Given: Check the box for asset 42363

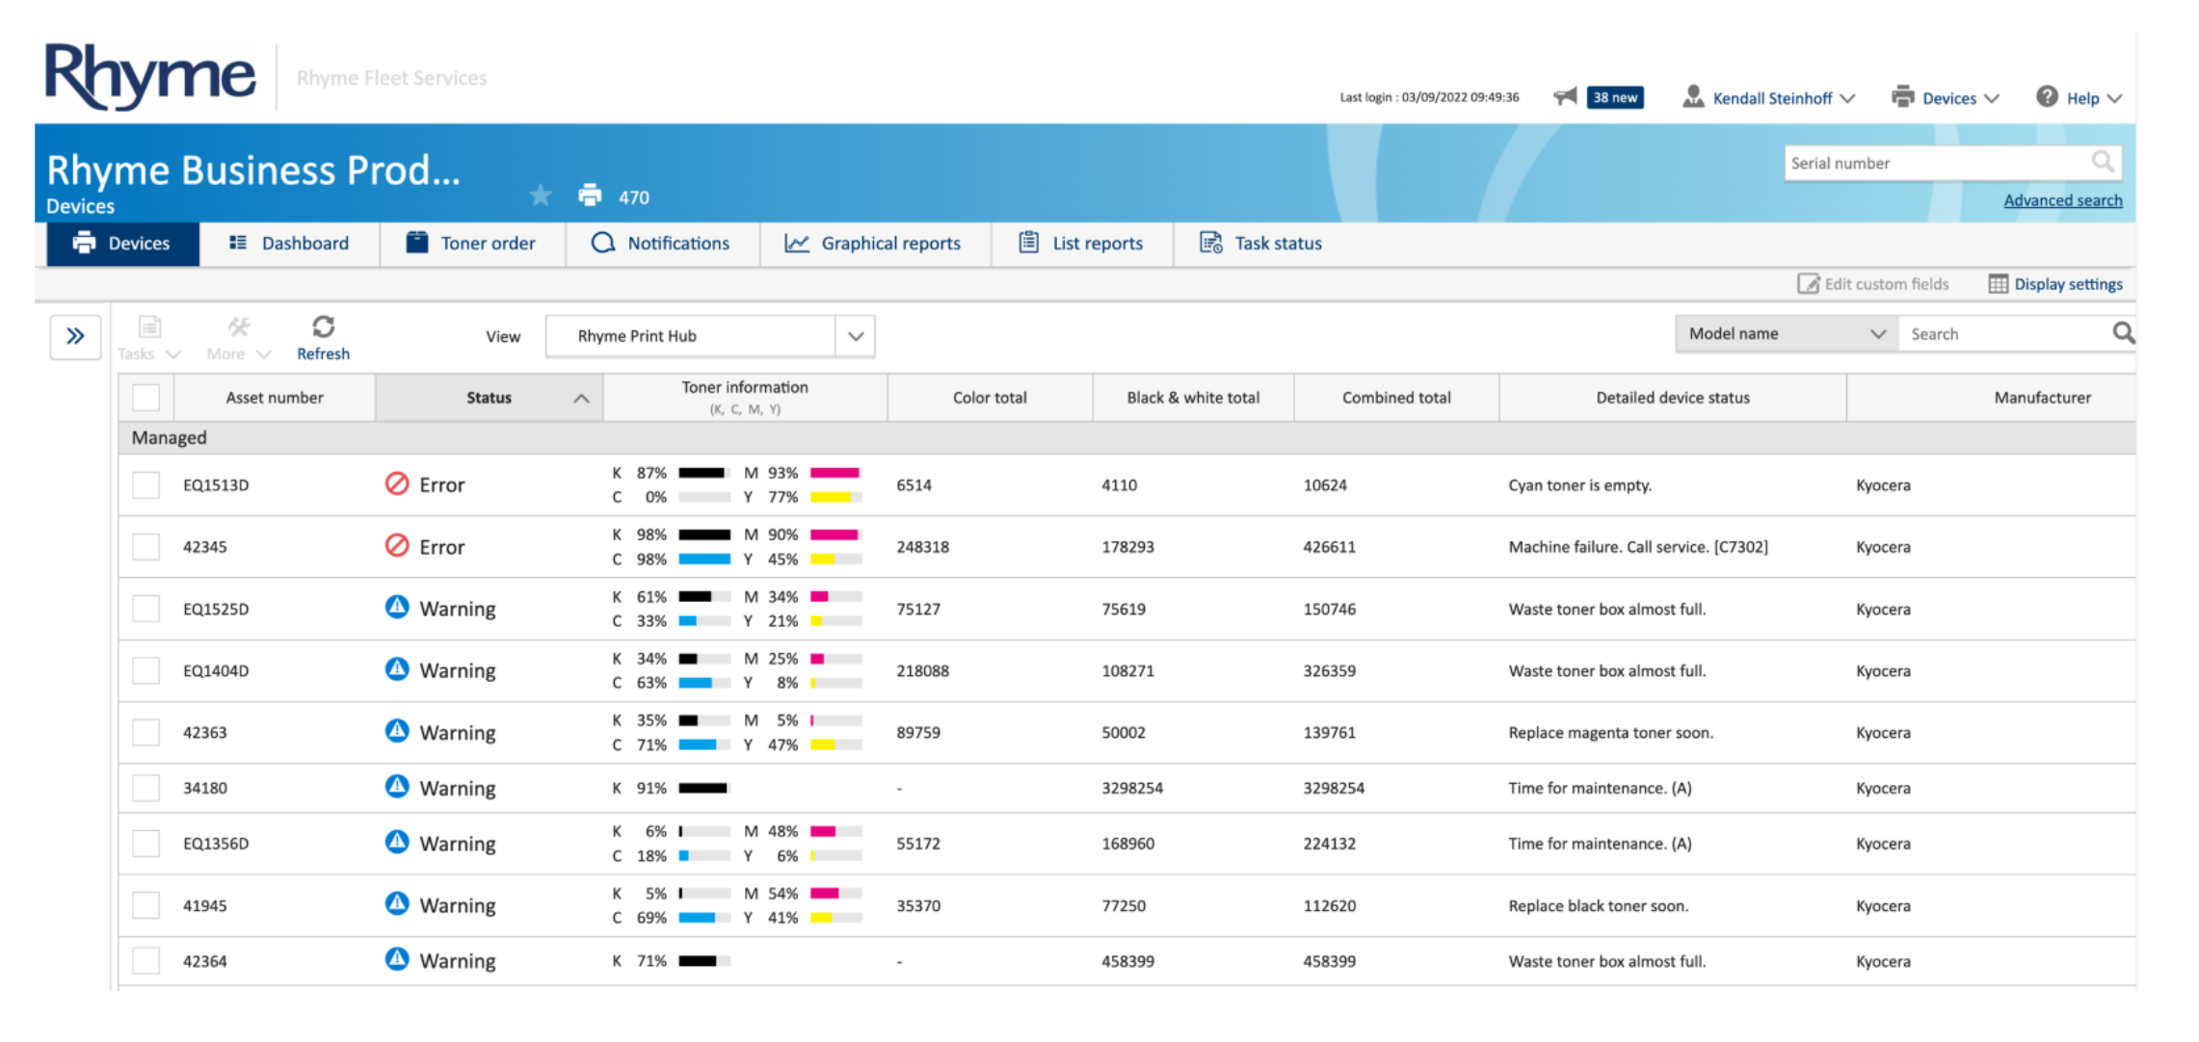Looking at the screenshot, I should (x=146, y=732).
